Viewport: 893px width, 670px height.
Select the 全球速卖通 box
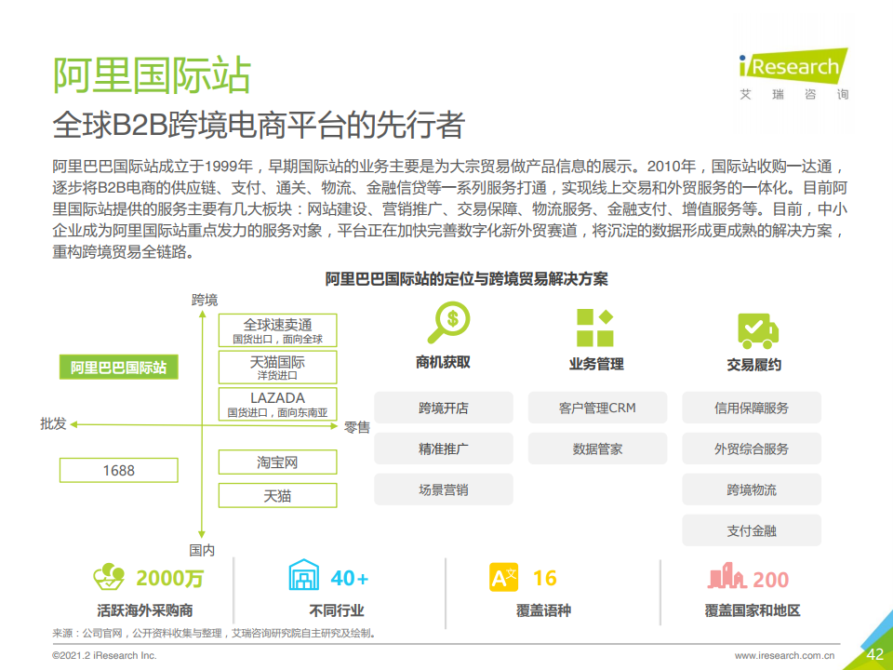(x=278, y=330)
